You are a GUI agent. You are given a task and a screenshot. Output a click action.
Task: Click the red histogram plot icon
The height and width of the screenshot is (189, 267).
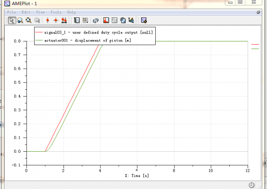click(x=106, y=20)
